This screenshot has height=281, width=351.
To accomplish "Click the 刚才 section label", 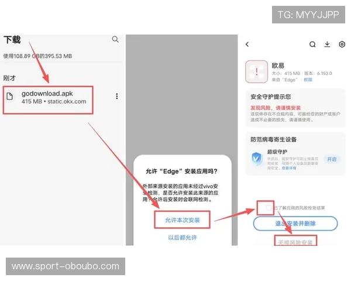I will point(9,78).
